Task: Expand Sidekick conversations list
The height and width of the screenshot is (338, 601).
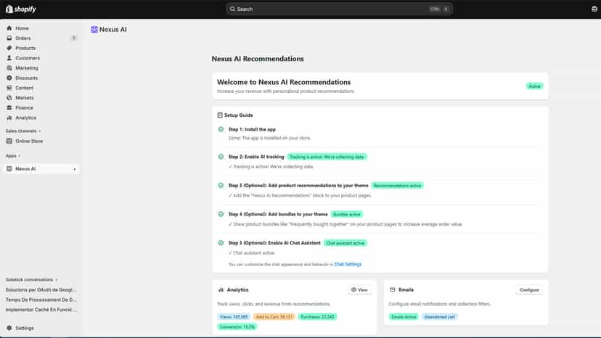Action: coord(31,280)
